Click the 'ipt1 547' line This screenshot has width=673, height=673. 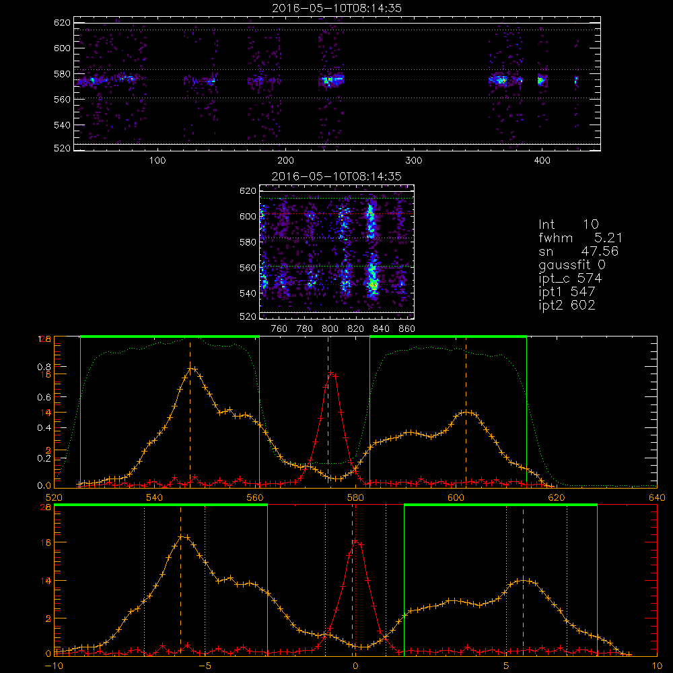tap(567, 292)
